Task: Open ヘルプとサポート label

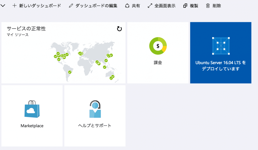Action: pyautogui.click(x=95, y=126)
